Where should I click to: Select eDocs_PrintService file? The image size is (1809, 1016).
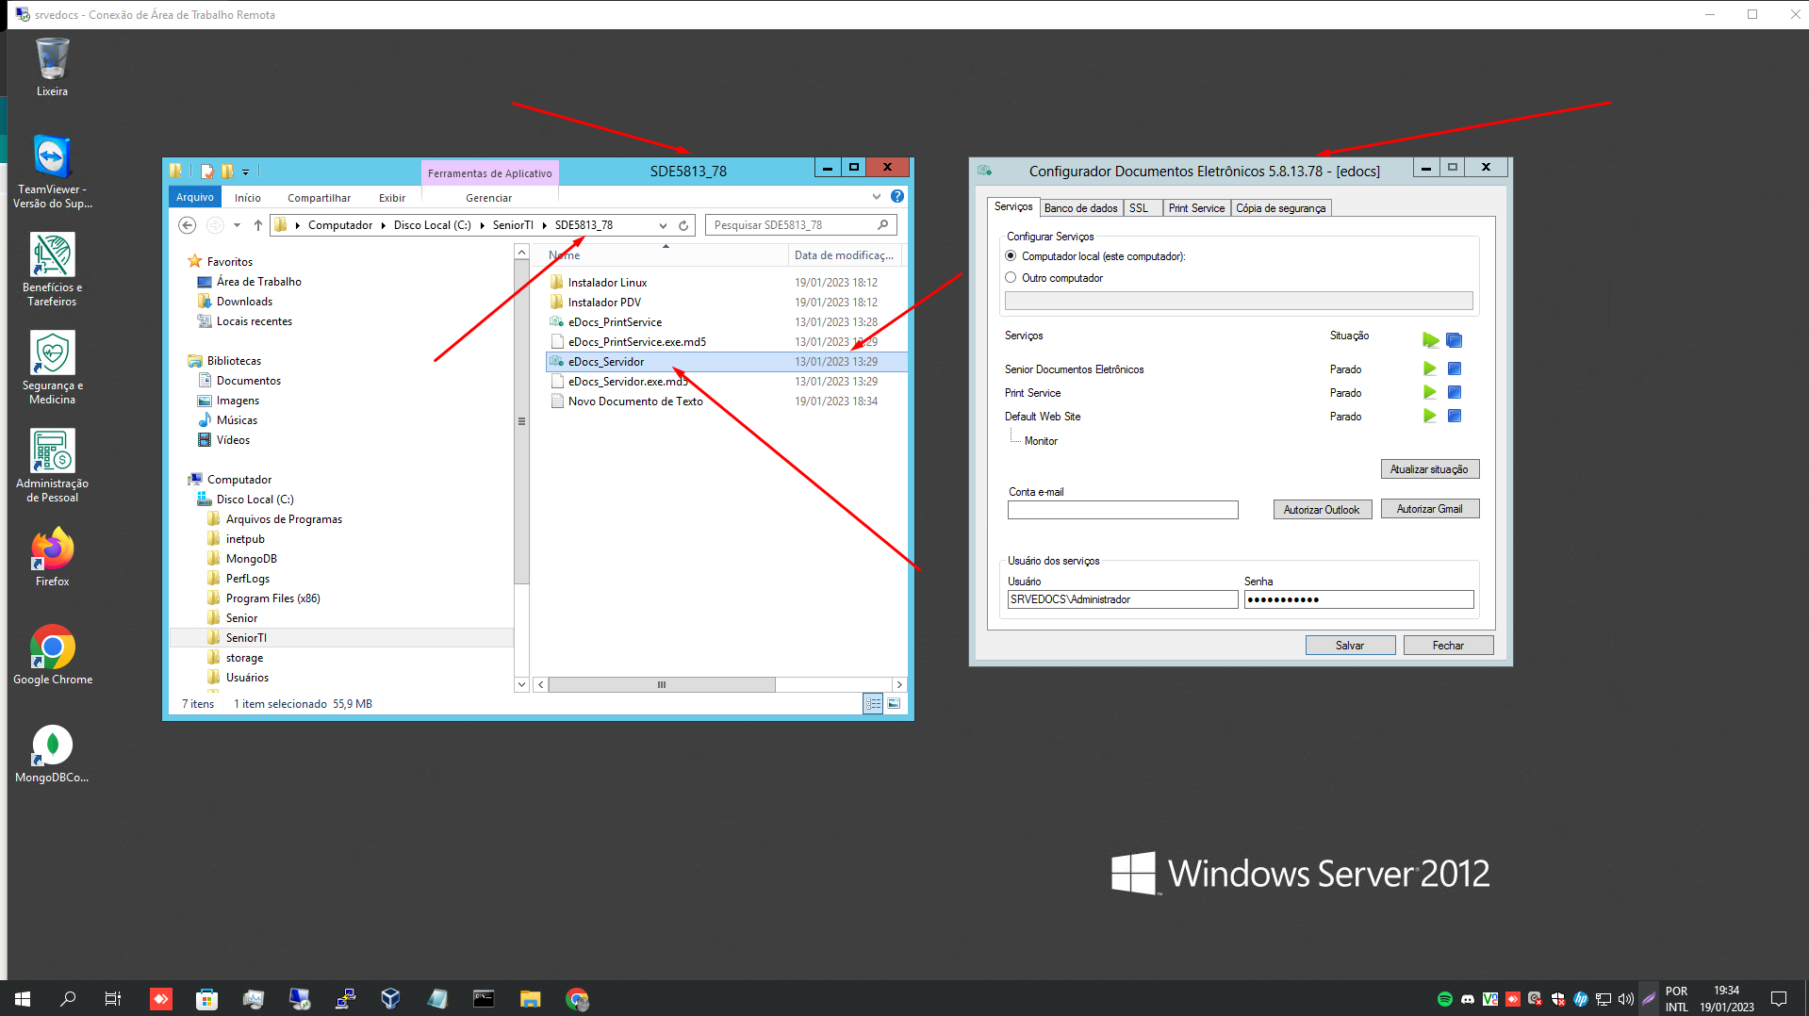coord(615,322)
